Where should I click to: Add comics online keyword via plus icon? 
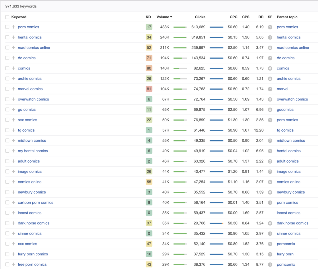[14, 182]
